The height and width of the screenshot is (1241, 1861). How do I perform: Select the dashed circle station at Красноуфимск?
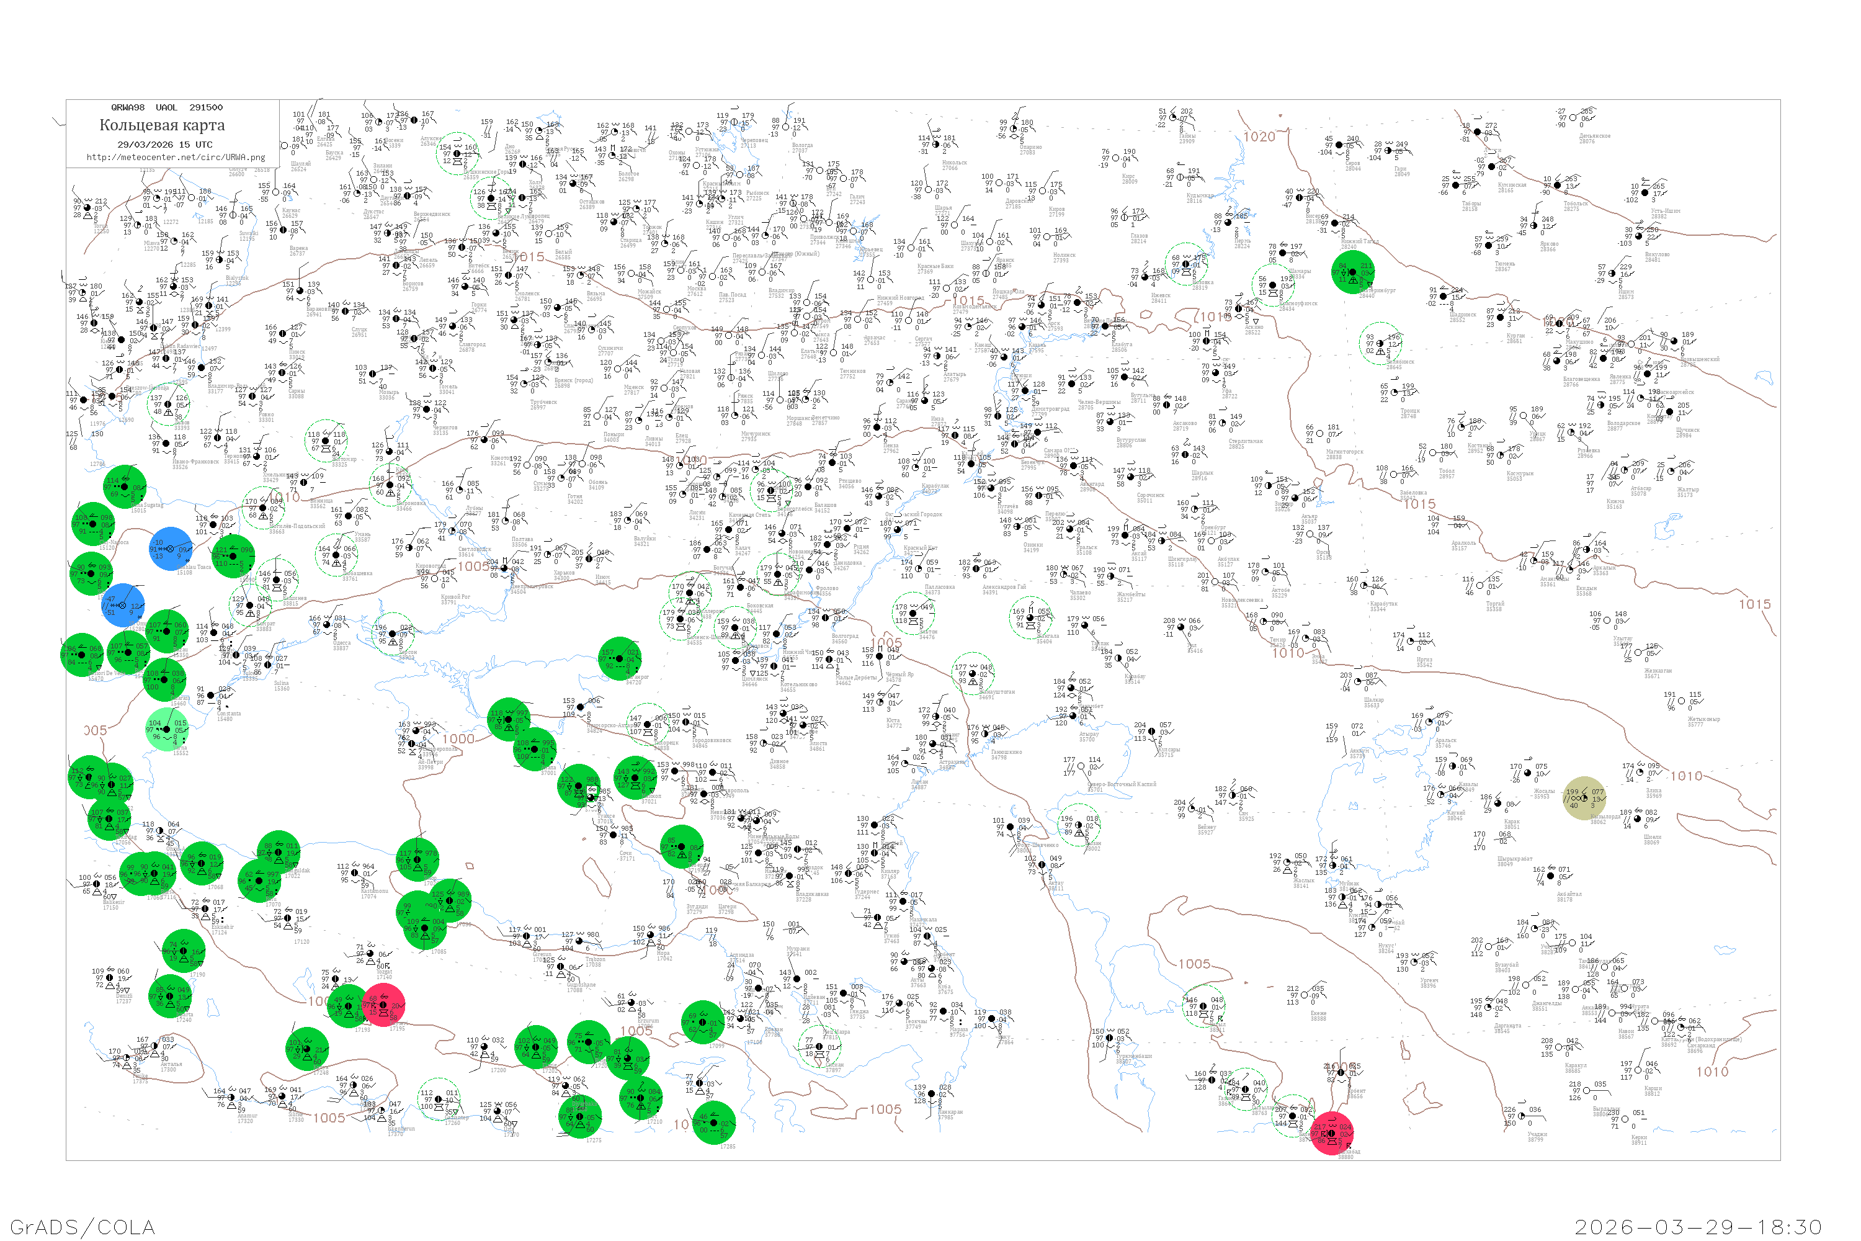click(x=1273, y=285)
